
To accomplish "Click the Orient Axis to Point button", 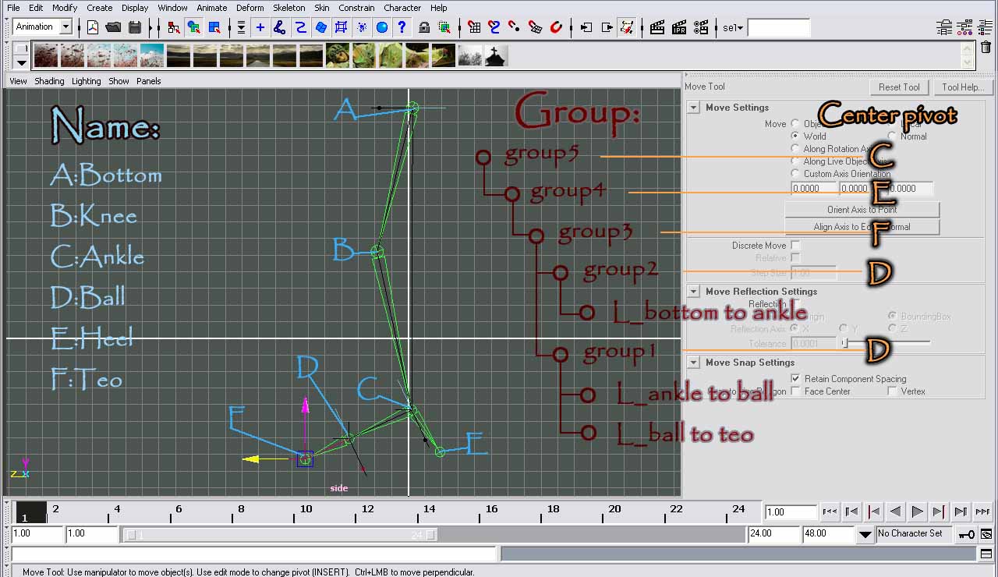I will pyautogui.click(x=862, y=210).
